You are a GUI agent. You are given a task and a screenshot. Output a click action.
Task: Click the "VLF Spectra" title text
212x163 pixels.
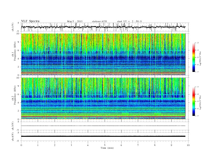(30, 21)
